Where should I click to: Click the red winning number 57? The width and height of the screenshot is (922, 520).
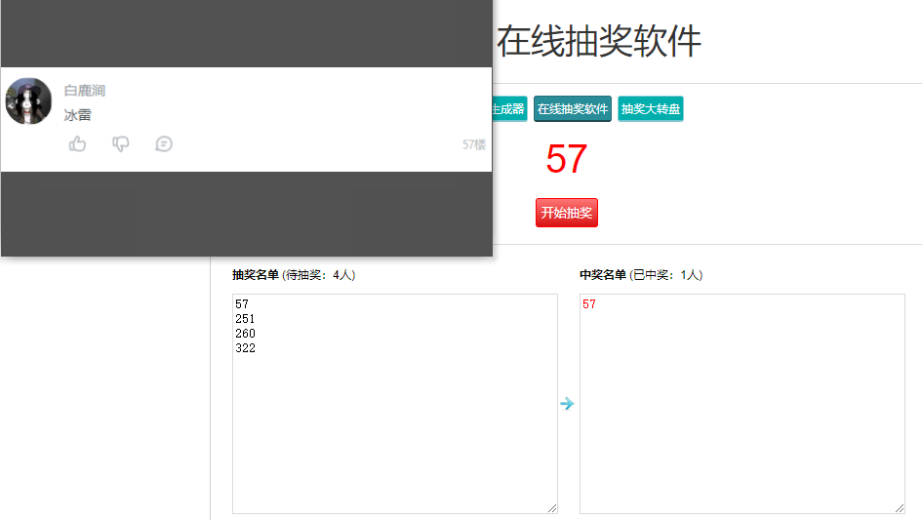[x=566, y=159]
